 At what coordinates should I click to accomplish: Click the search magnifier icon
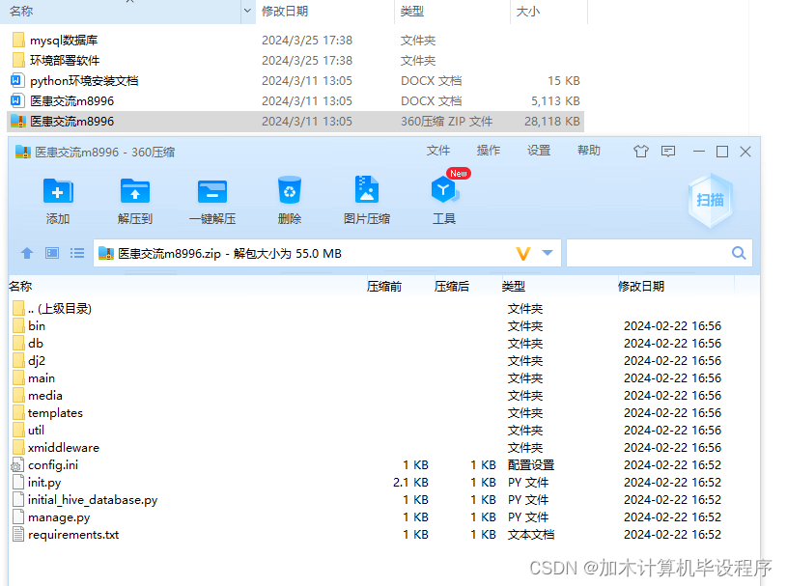pyautogui.click(x=739, y=253)
